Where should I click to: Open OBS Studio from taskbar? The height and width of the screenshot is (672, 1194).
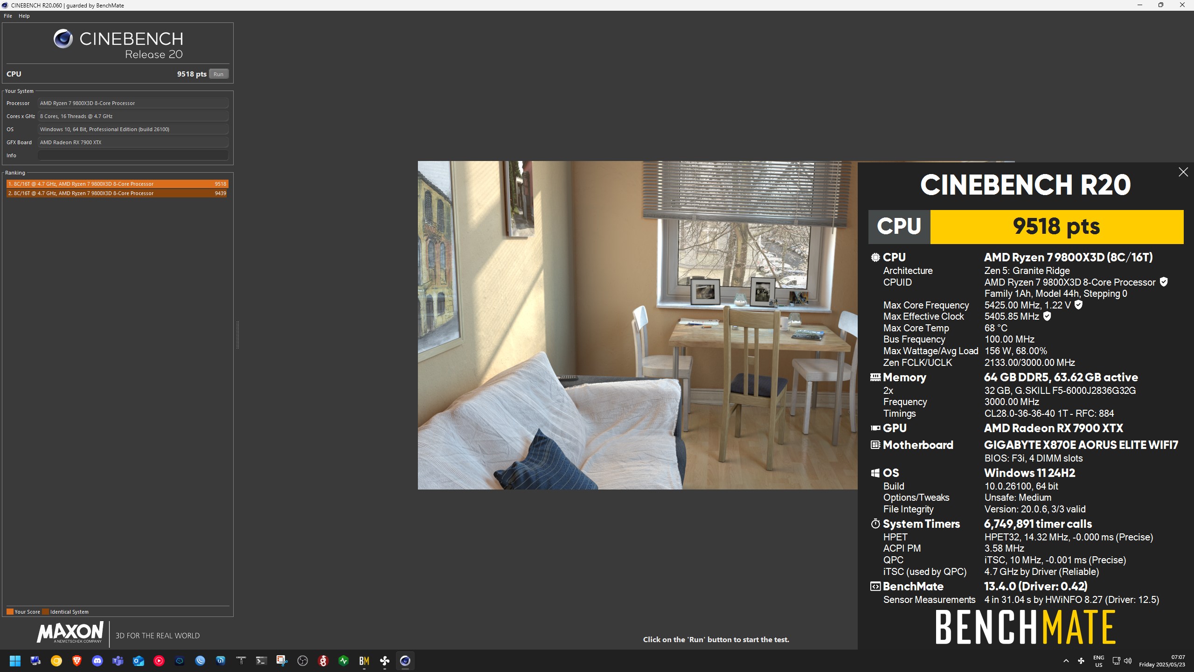(x=303, y=661)
